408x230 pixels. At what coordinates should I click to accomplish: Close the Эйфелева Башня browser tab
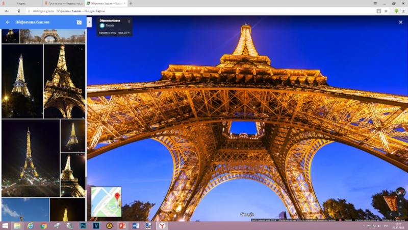[124, 4]
